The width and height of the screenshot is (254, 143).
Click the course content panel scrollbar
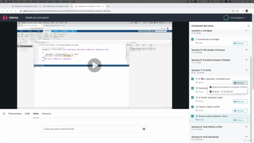pos(251,73)
